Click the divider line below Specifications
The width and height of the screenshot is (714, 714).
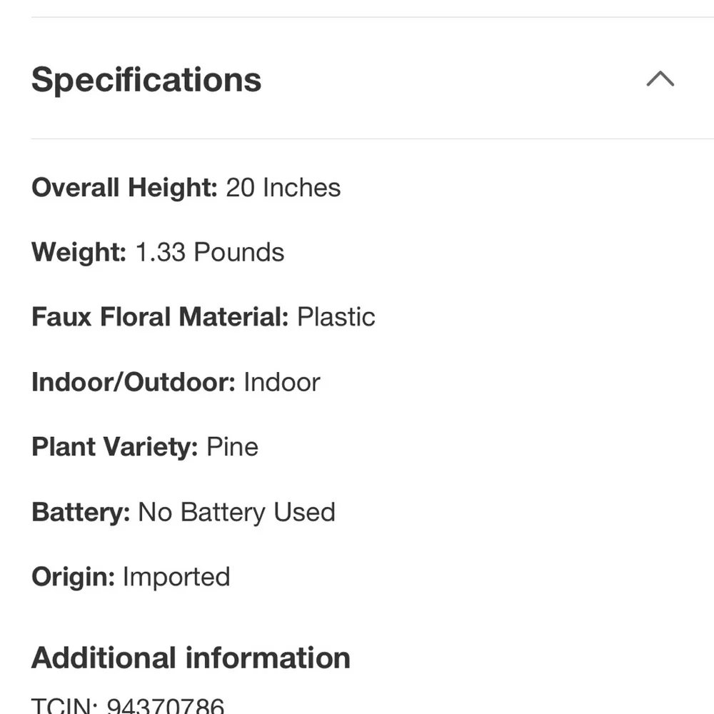click(x=373, y=139)
